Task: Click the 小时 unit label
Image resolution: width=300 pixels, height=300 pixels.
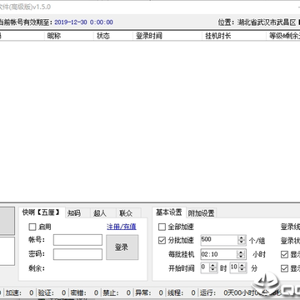Action: tap(259, 254)
